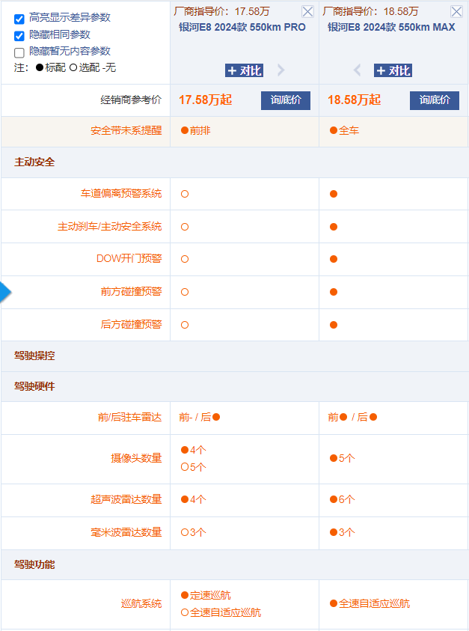469x631 pixels.
Task: Enable 隐藏暂无内容参数 checkbox
Action: (19, 53)
